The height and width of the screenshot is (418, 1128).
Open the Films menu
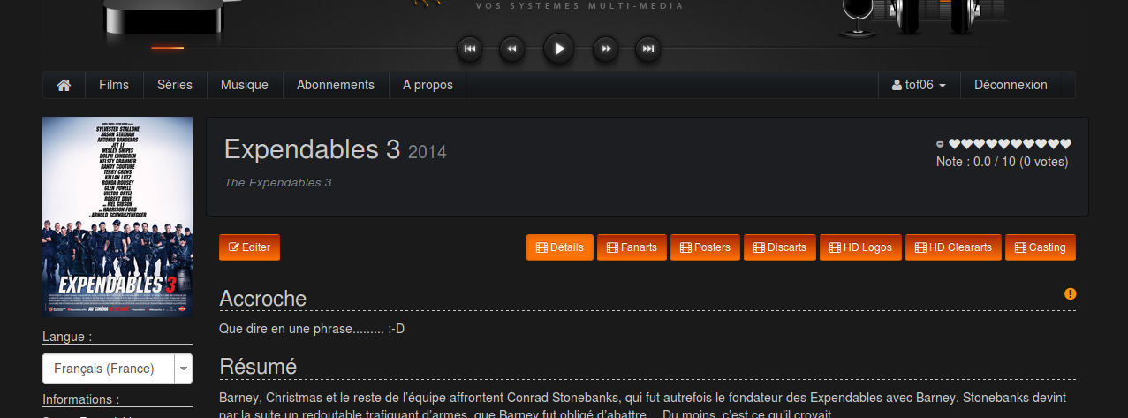coord(114,85)
